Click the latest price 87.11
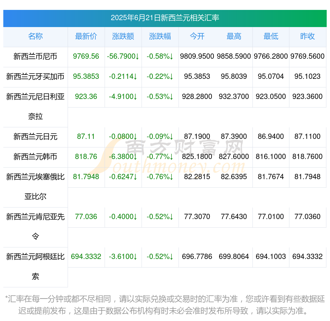This screenshot has width=330, height=321. pyautogui.click(x=86, y=137)
